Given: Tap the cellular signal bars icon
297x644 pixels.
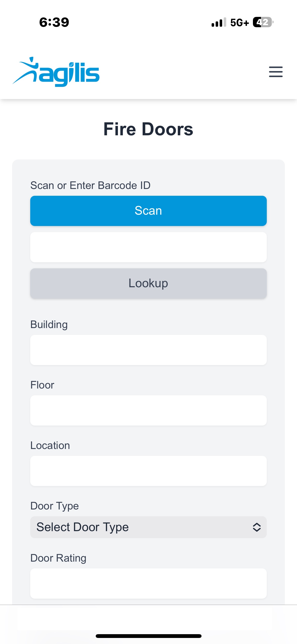Looking at the screenshot, I should coord(219,22).
